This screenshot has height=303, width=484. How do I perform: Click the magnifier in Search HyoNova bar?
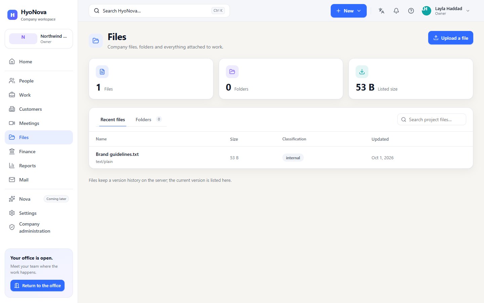pyautogui.click(x=96, y=11)
